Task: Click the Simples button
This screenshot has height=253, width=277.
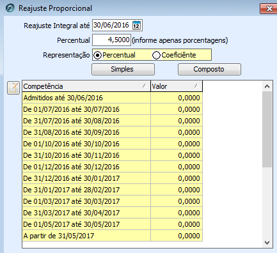Action: (123, 69)
